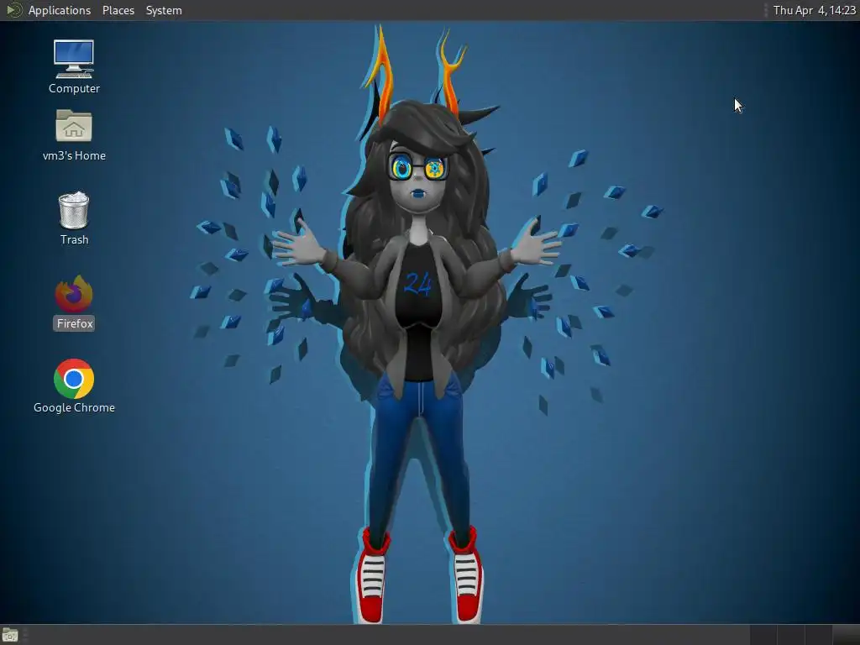Open the Applications menu
860x645 pixels.
pyautogui.click(x=60, y=10)
